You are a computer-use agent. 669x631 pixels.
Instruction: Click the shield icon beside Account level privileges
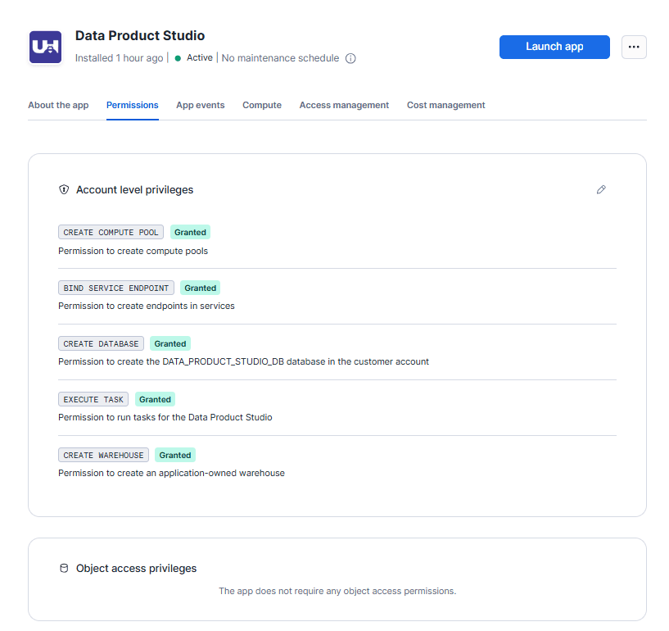pyautogui.click(x=64, y=189)
